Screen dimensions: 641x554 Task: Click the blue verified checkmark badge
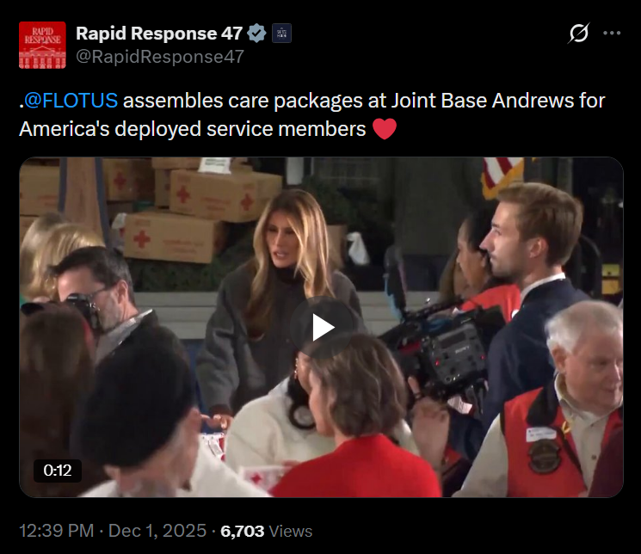(256, 33)
